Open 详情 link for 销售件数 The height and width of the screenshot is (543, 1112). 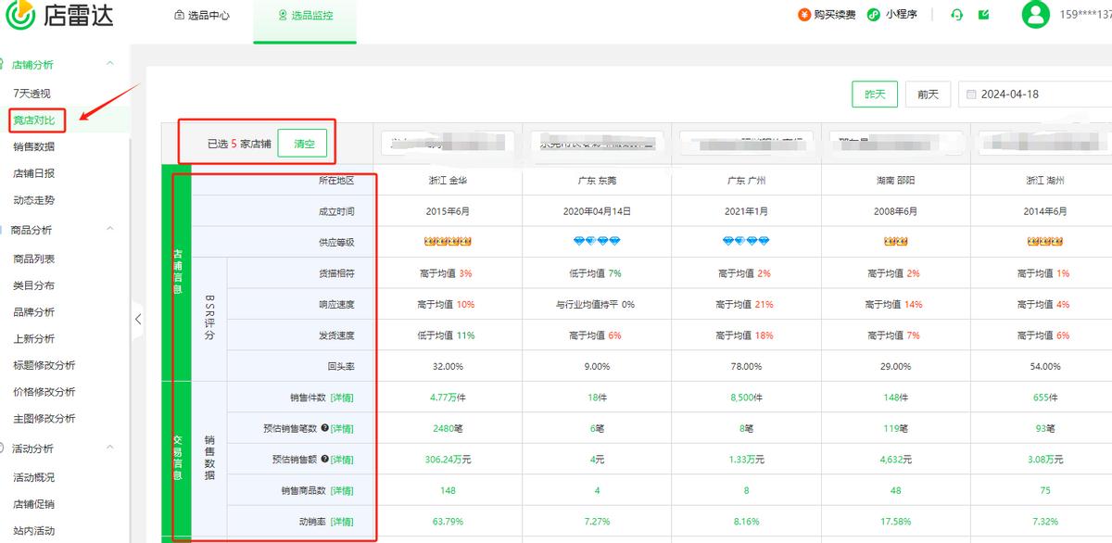pyautogui.click(x=342, y=398)
